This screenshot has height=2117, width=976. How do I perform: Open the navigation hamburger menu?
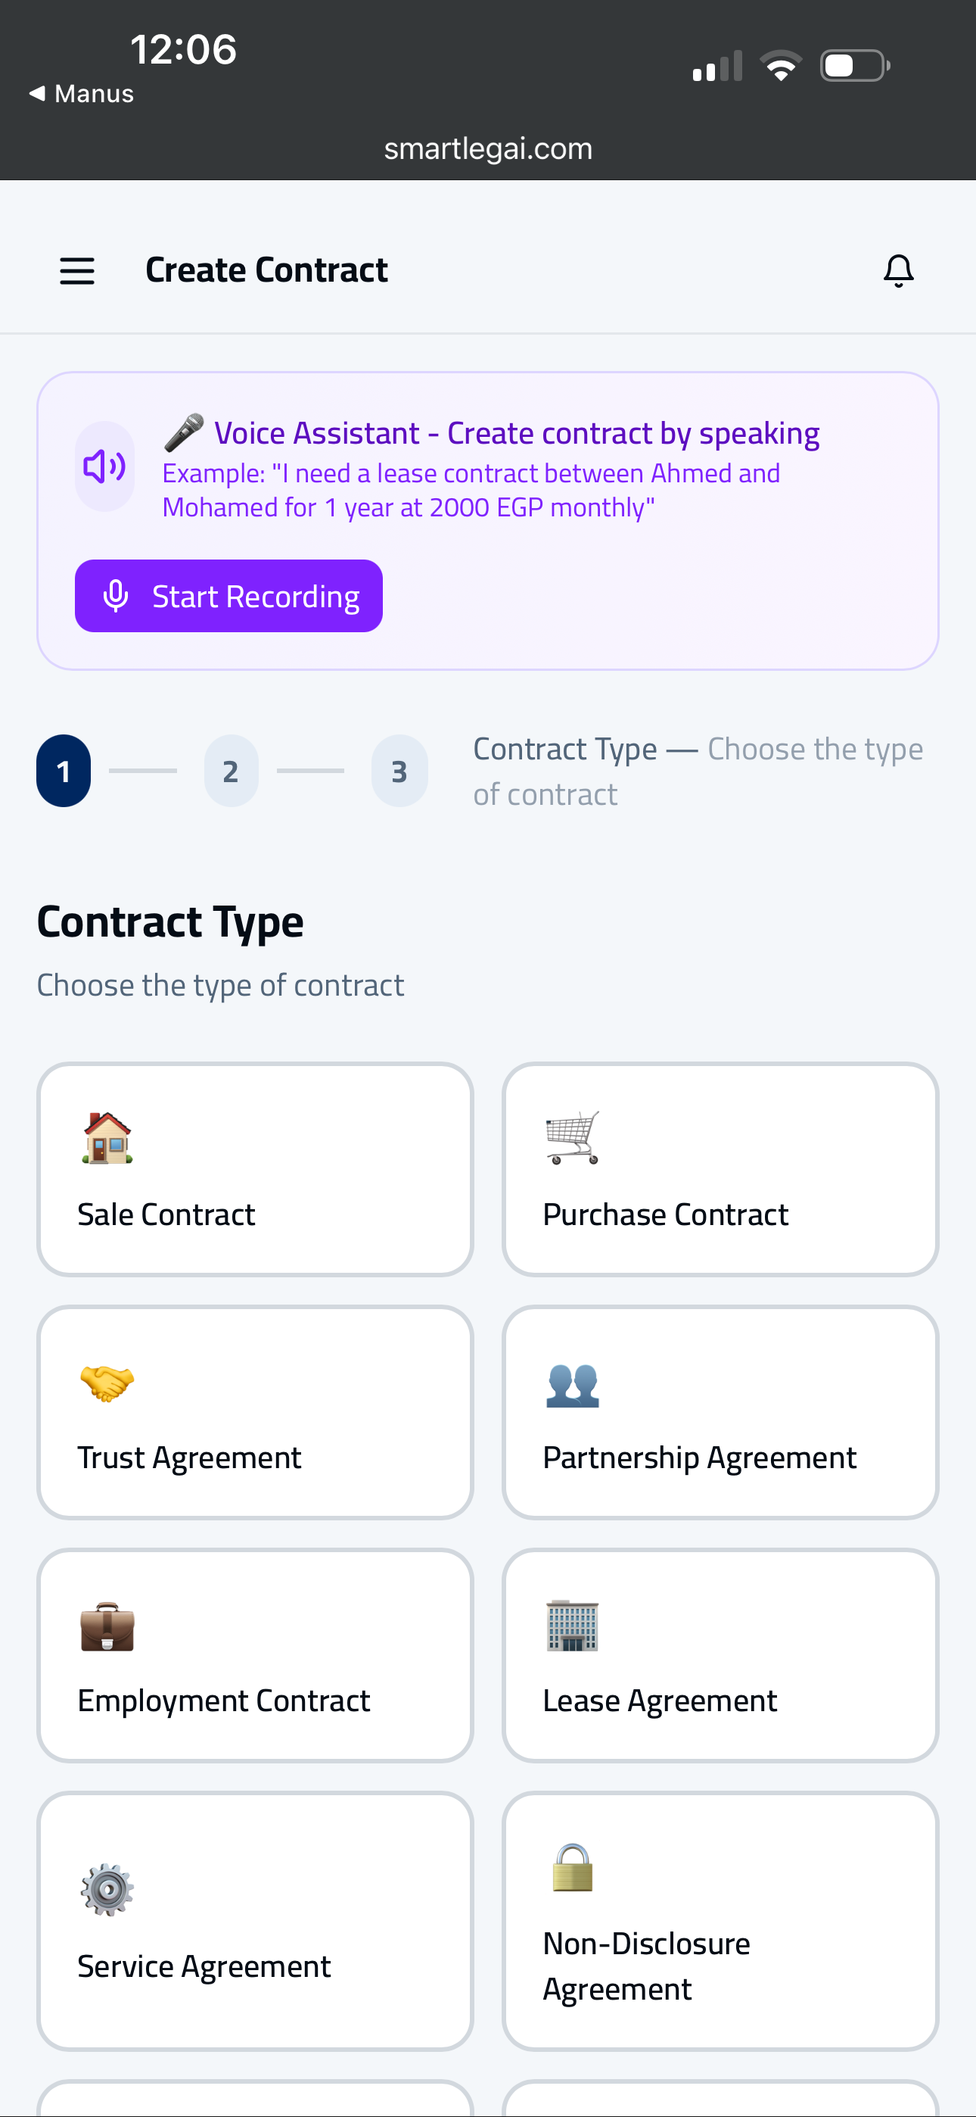click(x=76, y=270)
